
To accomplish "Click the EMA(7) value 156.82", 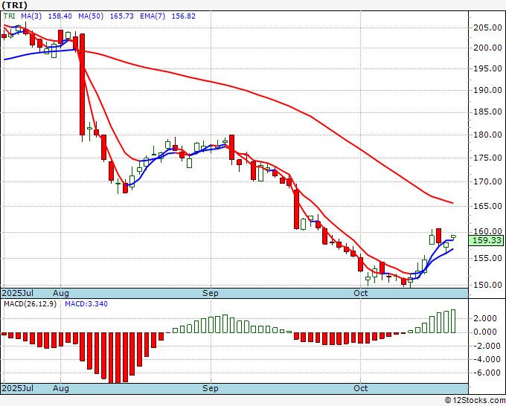I will (183, 16).
